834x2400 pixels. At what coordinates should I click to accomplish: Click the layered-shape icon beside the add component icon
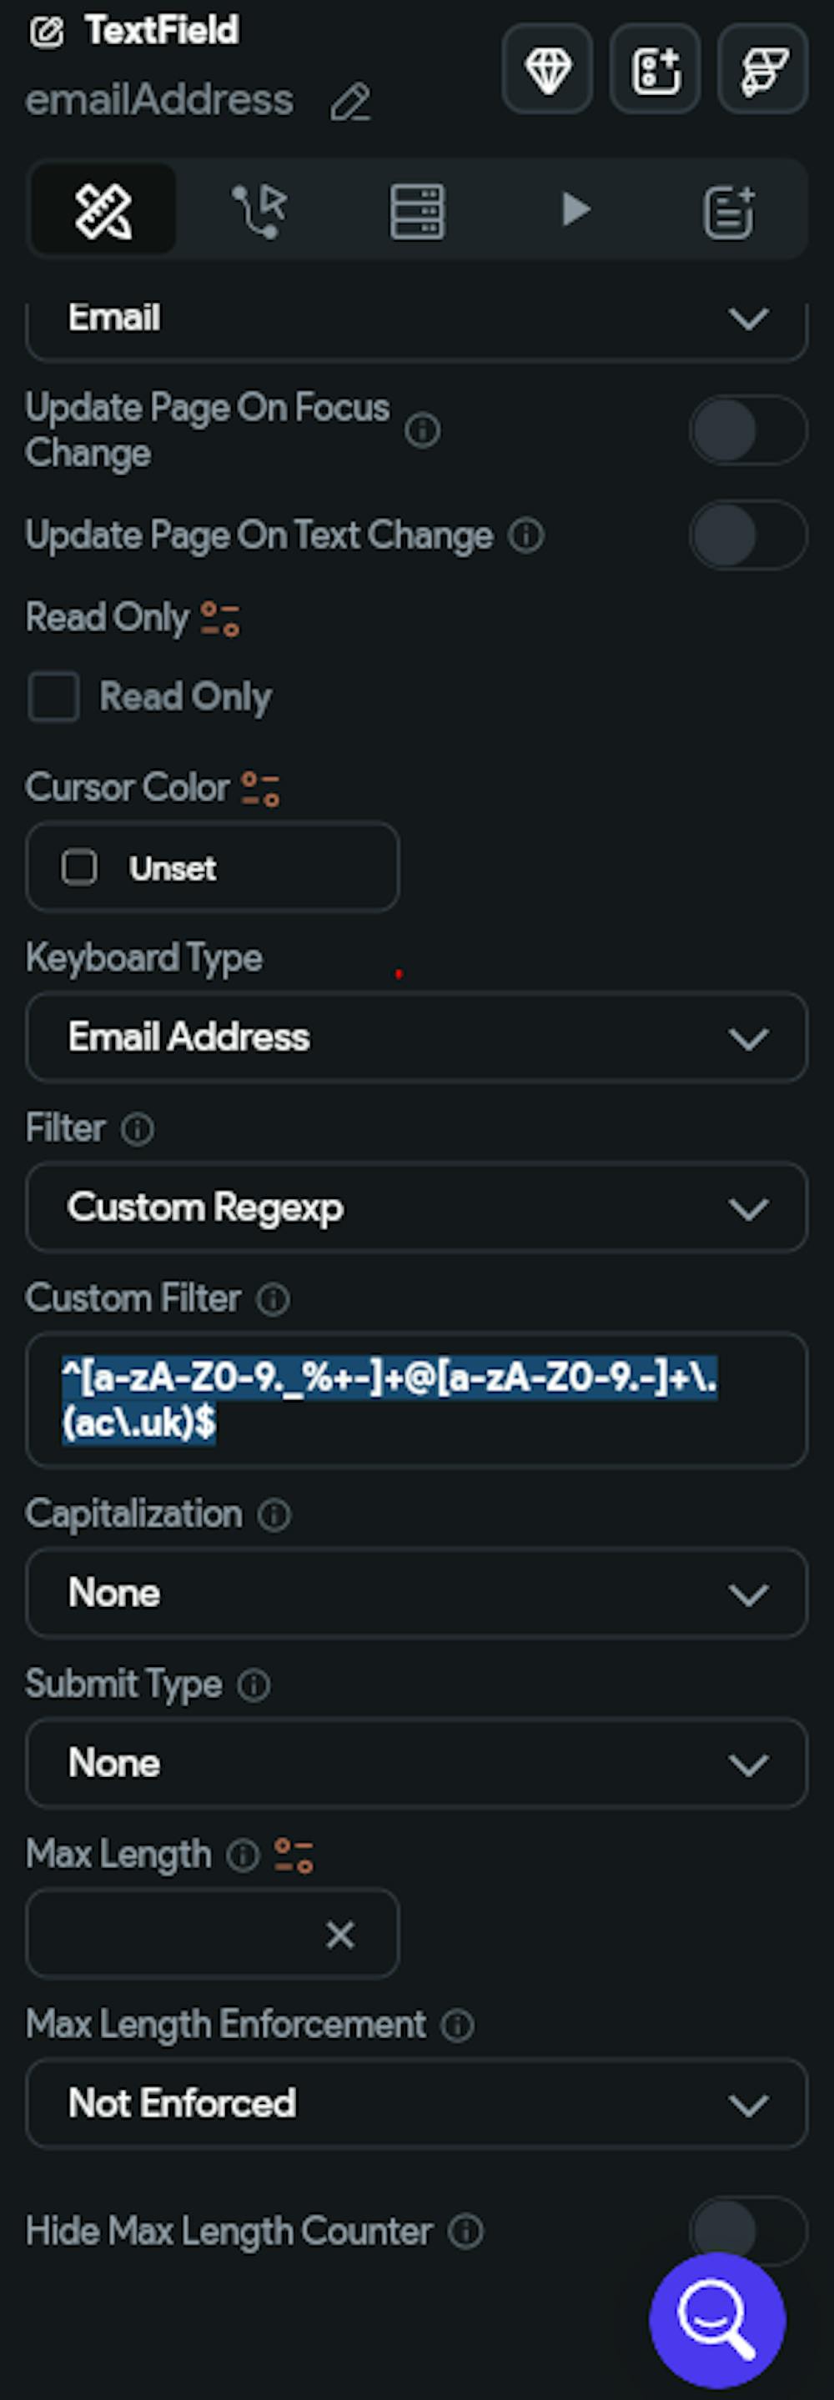[762, 70]
